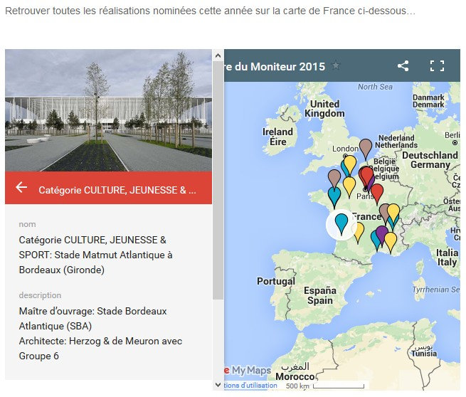The height and width of the screenshot is (397, 466).
Task: Click the purple pin in southern France
Action: pos(382,235)
